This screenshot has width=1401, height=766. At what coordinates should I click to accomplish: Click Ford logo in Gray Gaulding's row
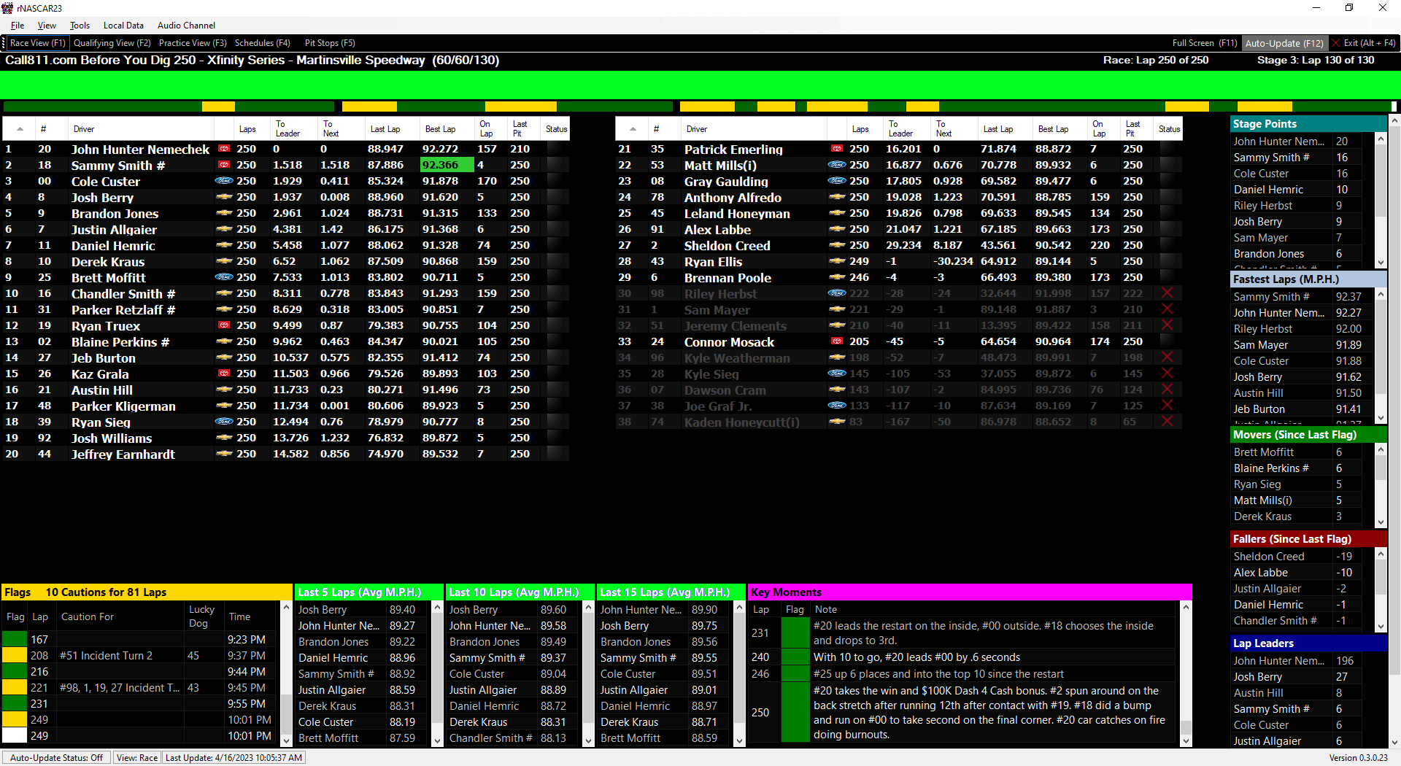point(837,181)
